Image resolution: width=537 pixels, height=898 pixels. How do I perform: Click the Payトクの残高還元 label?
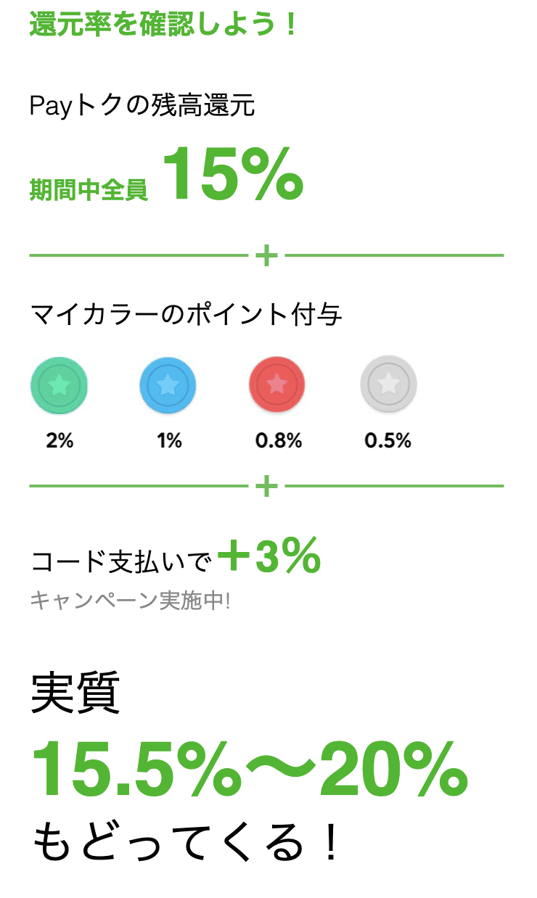[x=142, y=106]
